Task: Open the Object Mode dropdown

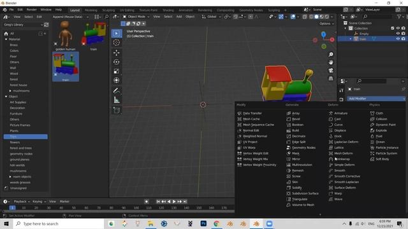Action: (136, 17)
